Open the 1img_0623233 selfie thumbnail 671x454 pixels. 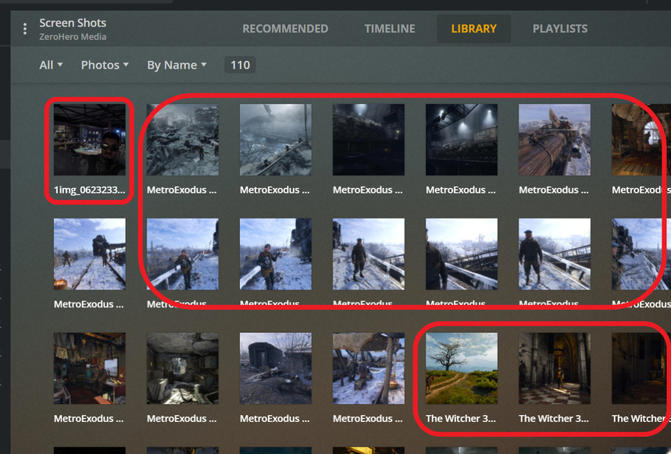tap(89, 140)
